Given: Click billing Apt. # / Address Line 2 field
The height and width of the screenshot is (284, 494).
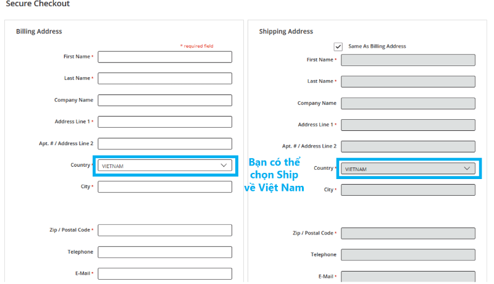Looking at the screenshot, I should tap(165, 143).
